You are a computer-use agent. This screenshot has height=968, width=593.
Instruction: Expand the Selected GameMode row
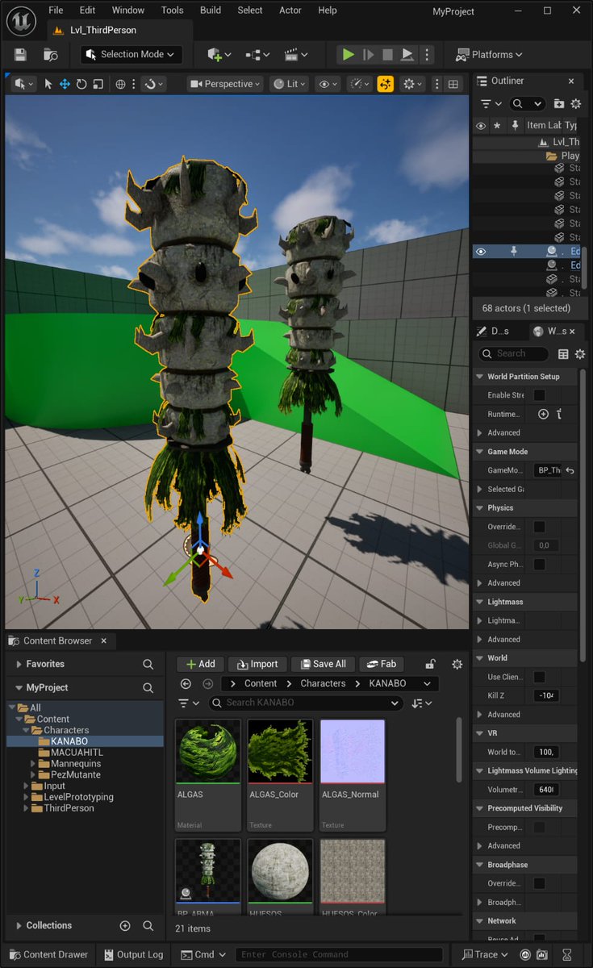[480, 490]
